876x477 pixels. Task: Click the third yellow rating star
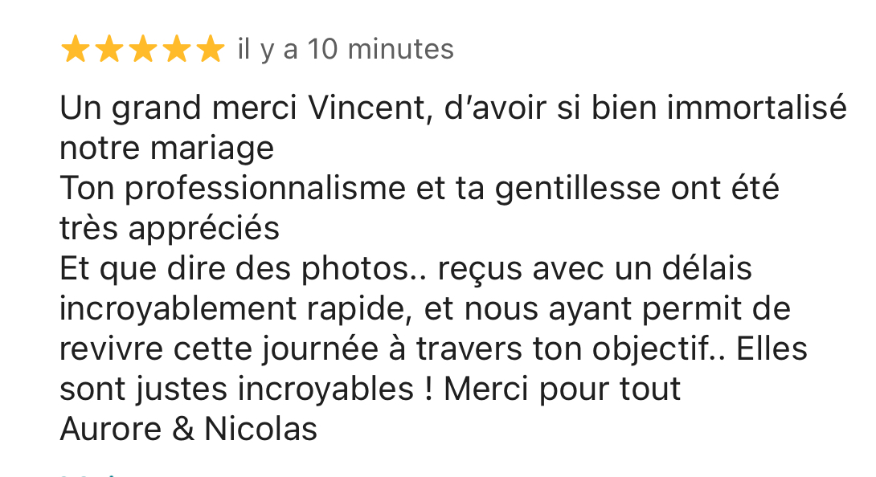pyautogui.click(x=143, y=49)
